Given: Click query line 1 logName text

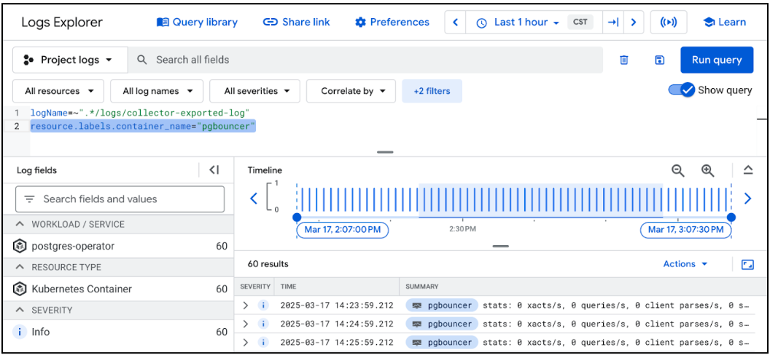Looking at the screenshot, I should pyautogui.click(x=140, y=113).
